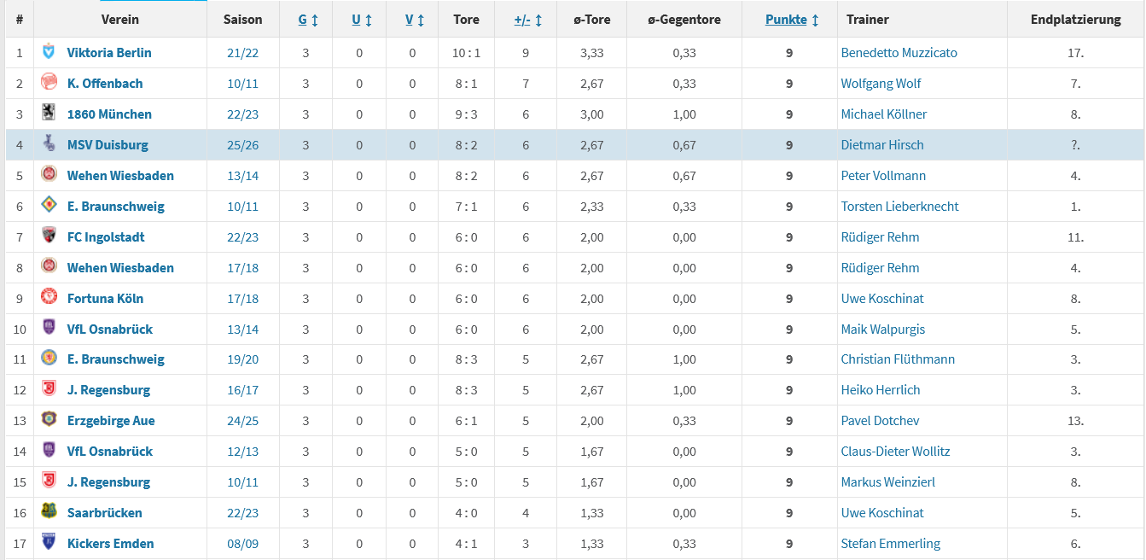Click the Viktoria Berlin club crest
Image resolution: width=1146 pixels, height=560 pixels.
pos(49,52)
